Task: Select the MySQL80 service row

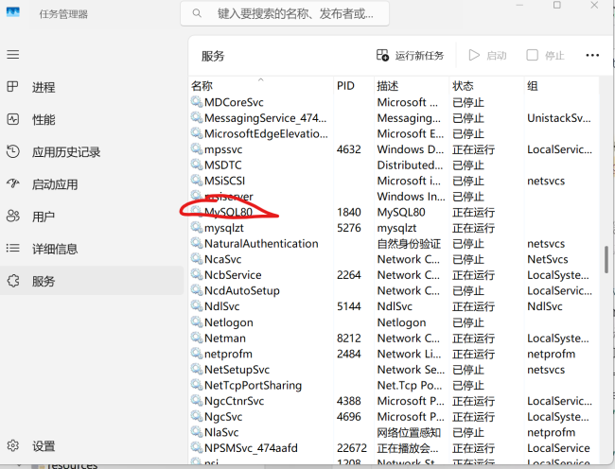Action: coord(394,212)
